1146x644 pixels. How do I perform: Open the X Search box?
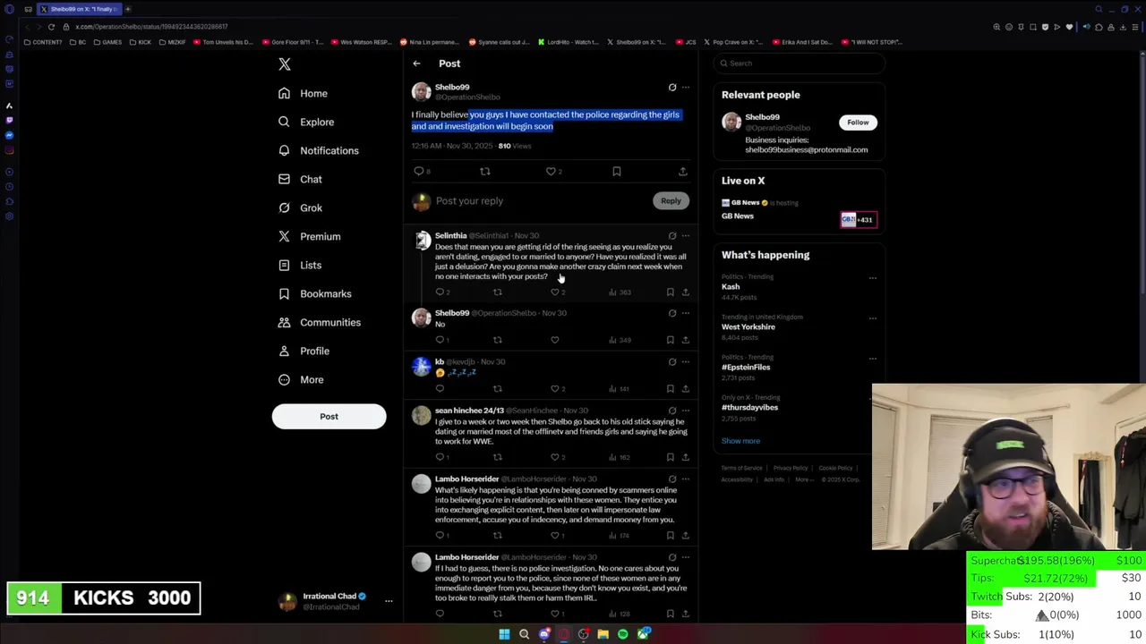point(800,64)
